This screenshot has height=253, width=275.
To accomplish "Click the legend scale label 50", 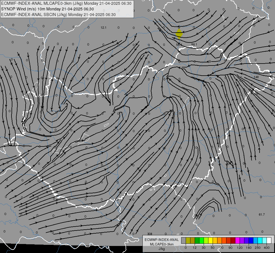I will [x=213, y=248].
